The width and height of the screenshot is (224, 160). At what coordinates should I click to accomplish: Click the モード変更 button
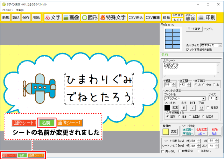[193, 29]
